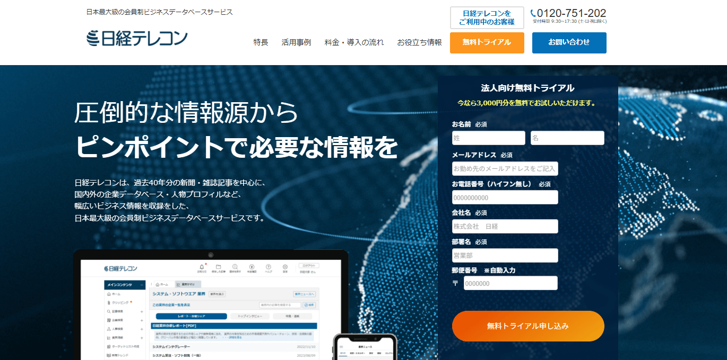Submit with 無料トライアル申し込み button

(x=528, y=326)
